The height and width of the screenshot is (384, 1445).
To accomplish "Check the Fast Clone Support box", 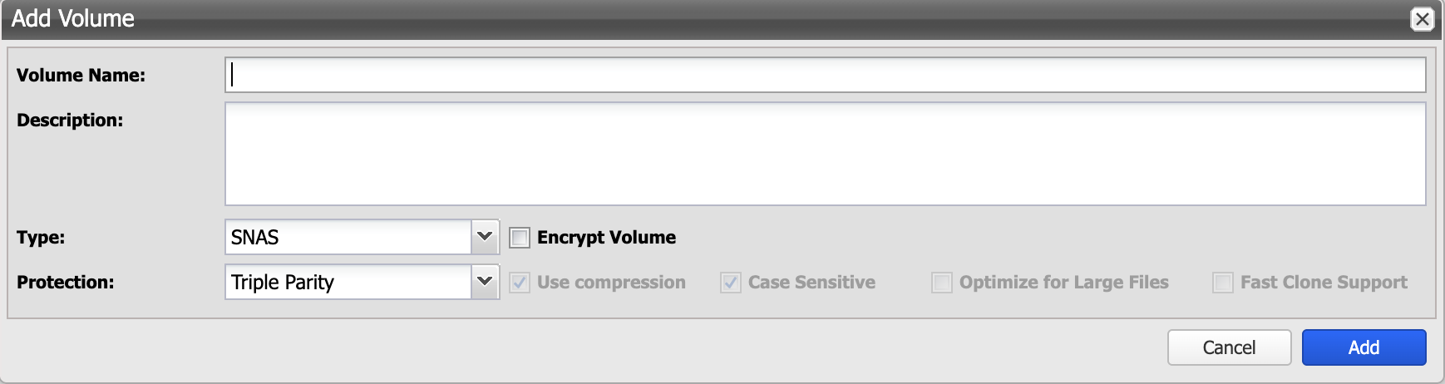I will click(1223, 283).
